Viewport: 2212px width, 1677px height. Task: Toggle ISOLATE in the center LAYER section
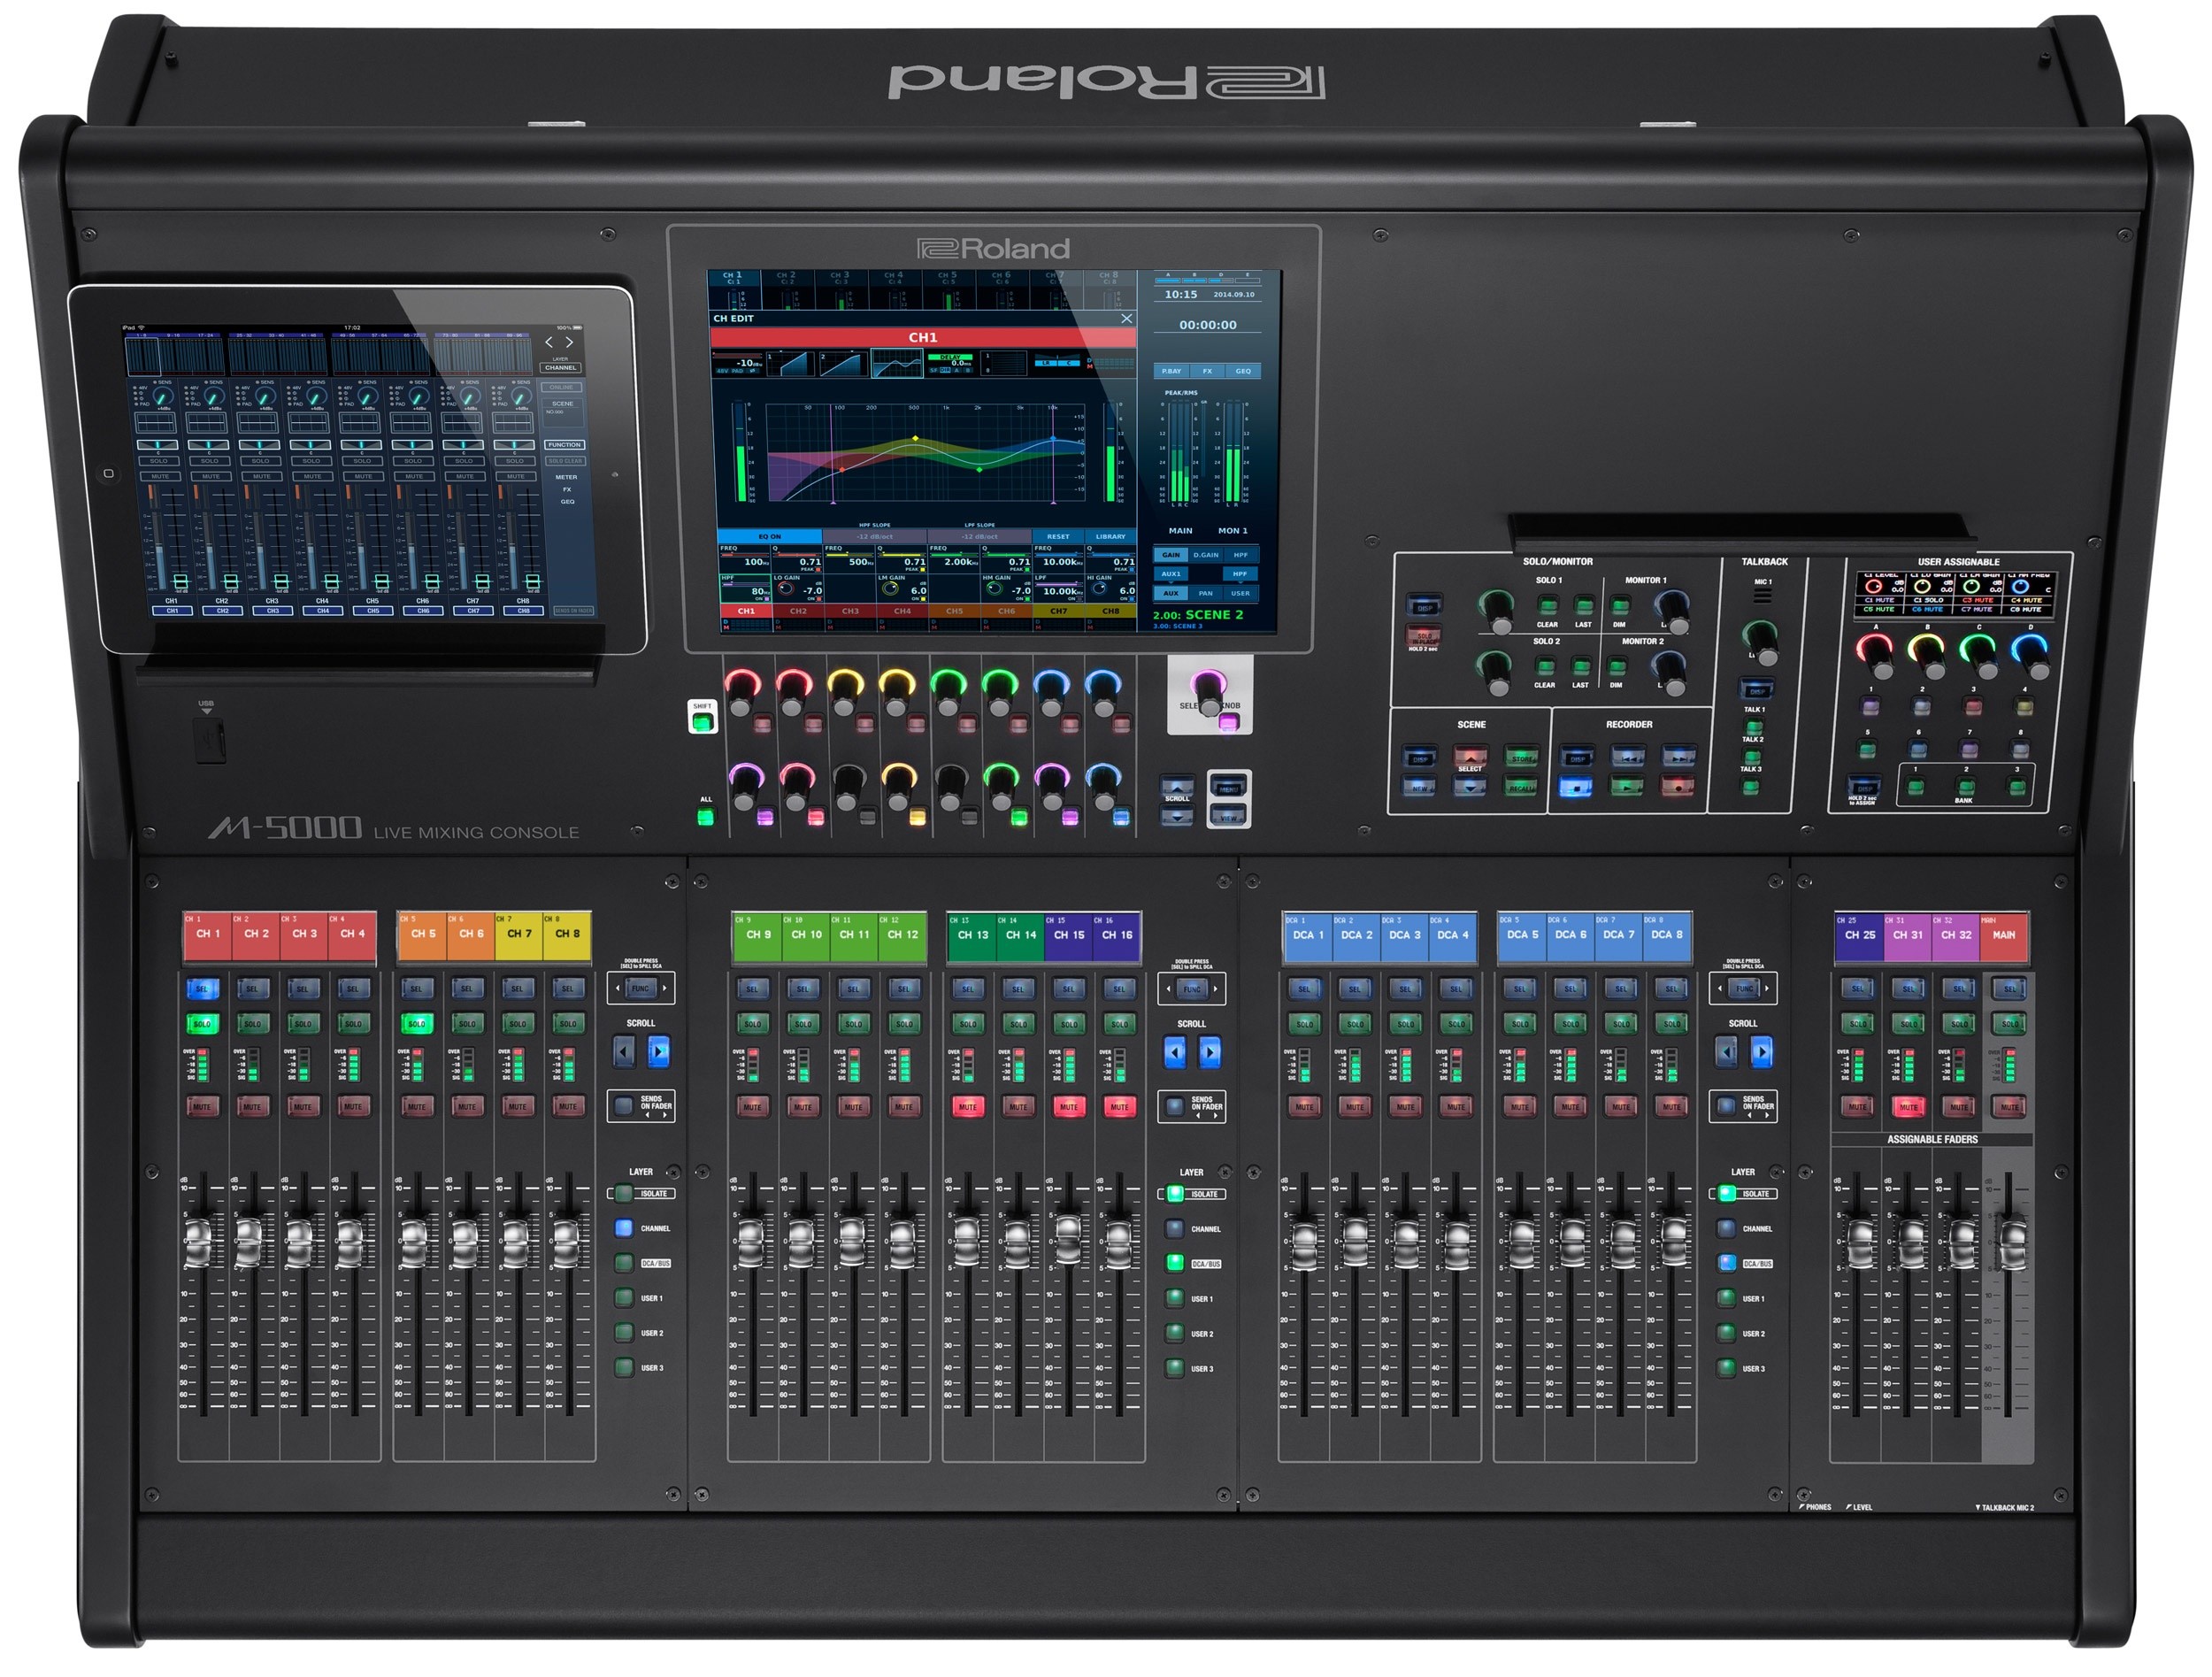[1176, 1193]
